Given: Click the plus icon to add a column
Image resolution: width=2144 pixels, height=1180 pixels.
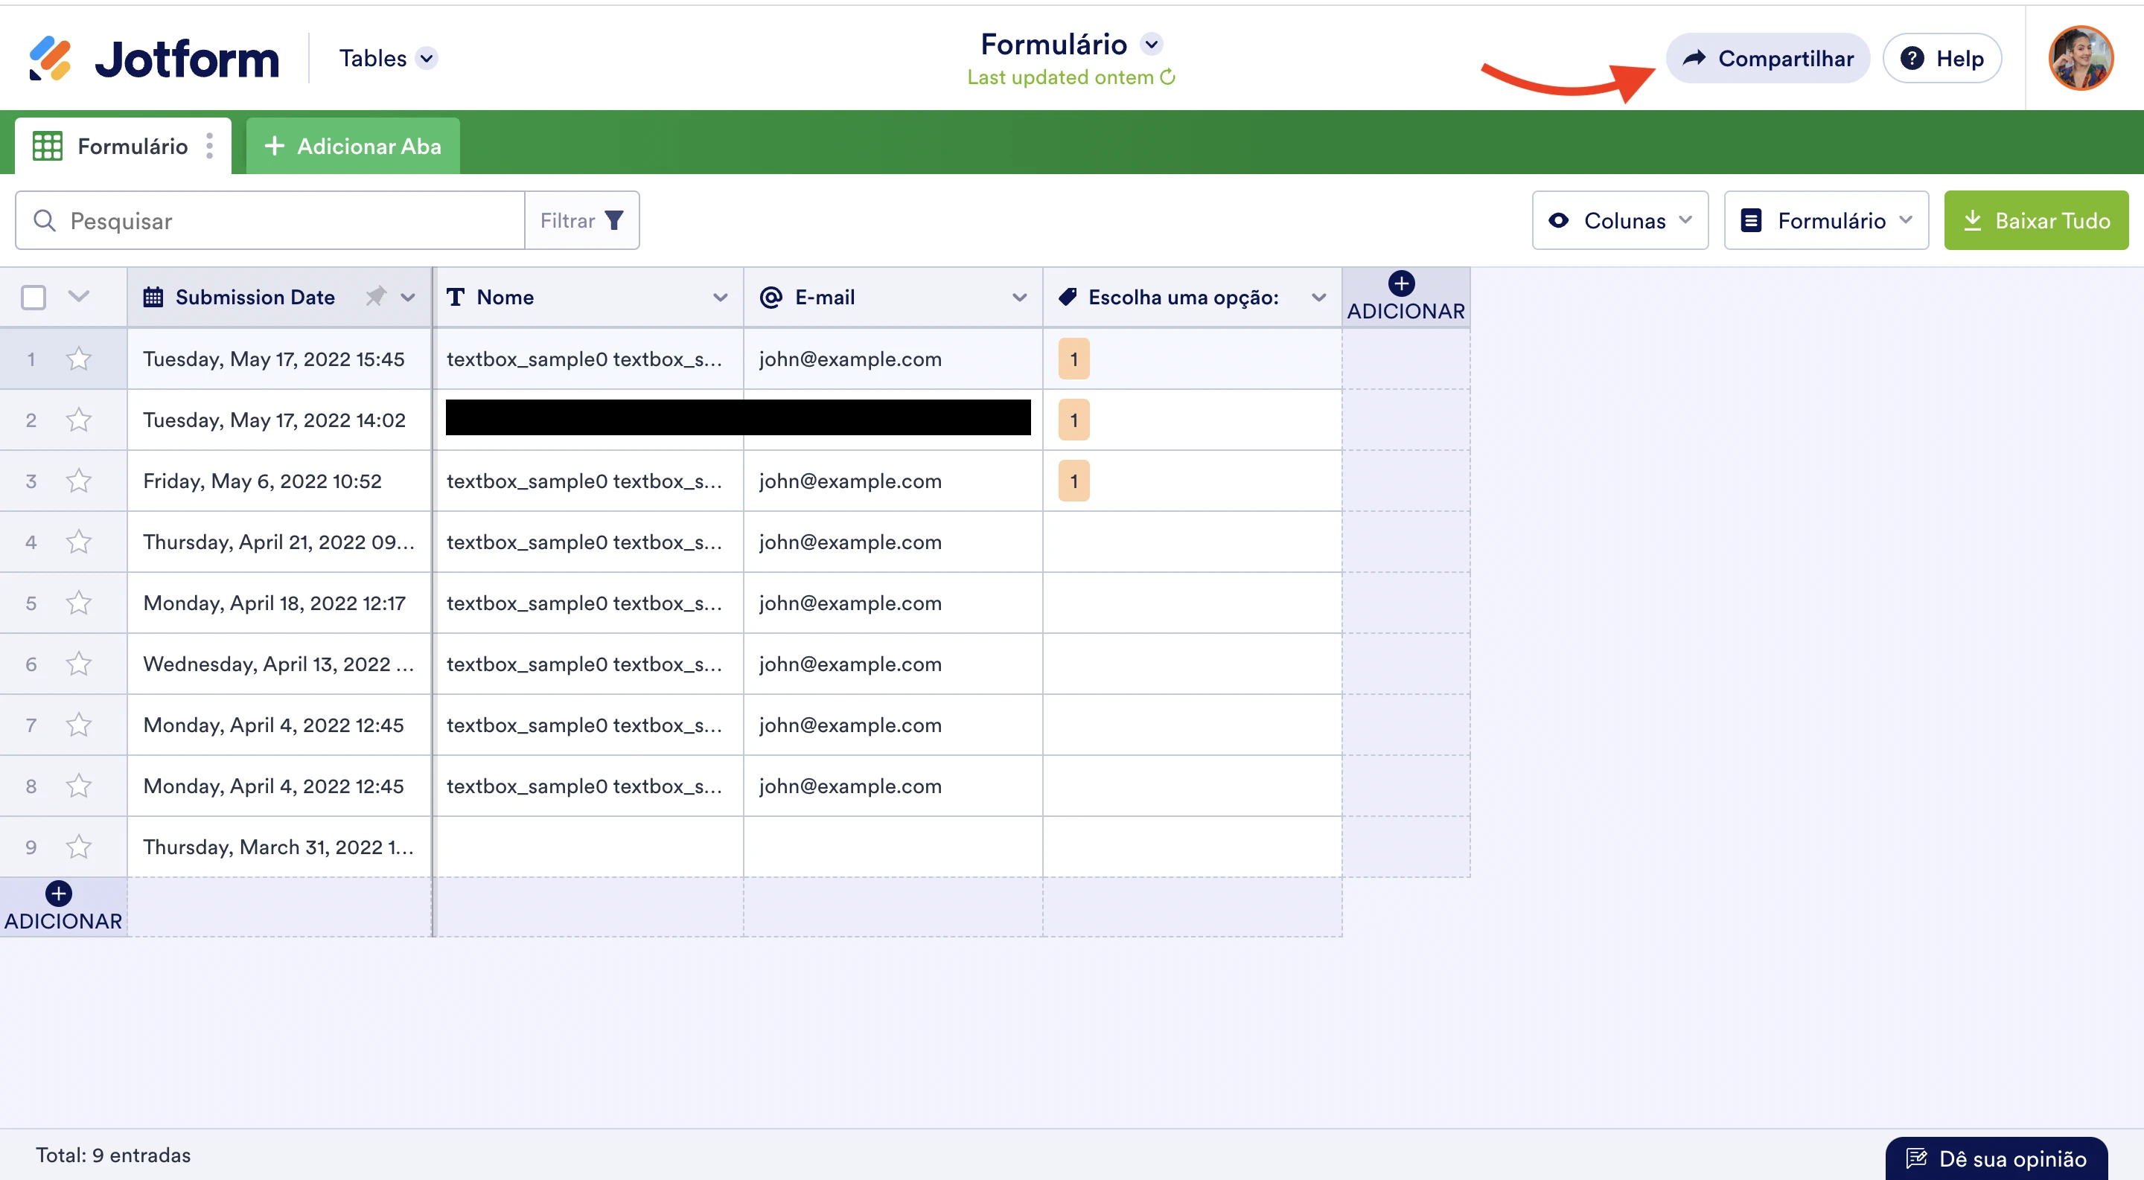Looking at the screenshot, I should (x=1402, y=283).
